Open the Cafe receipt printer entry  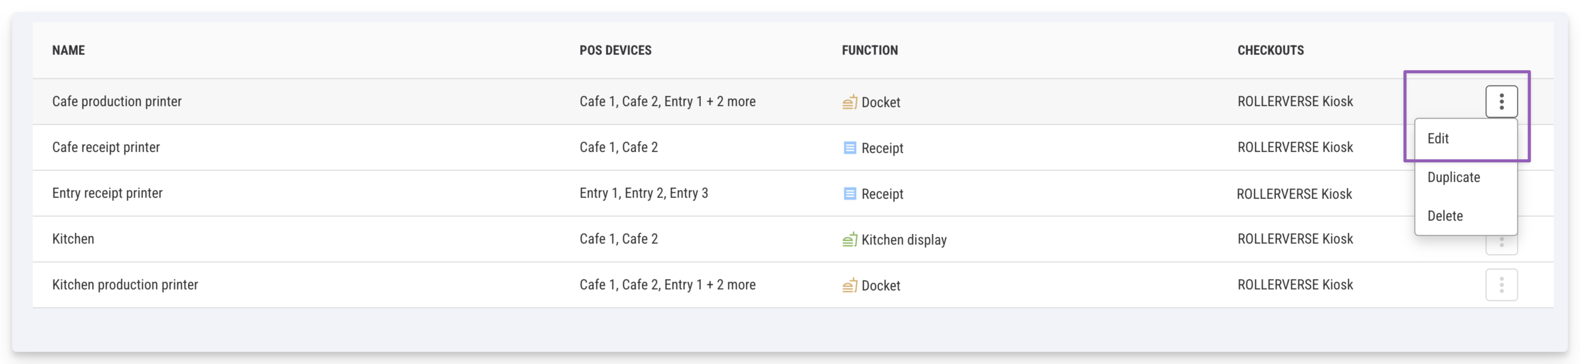click(105, 147)
